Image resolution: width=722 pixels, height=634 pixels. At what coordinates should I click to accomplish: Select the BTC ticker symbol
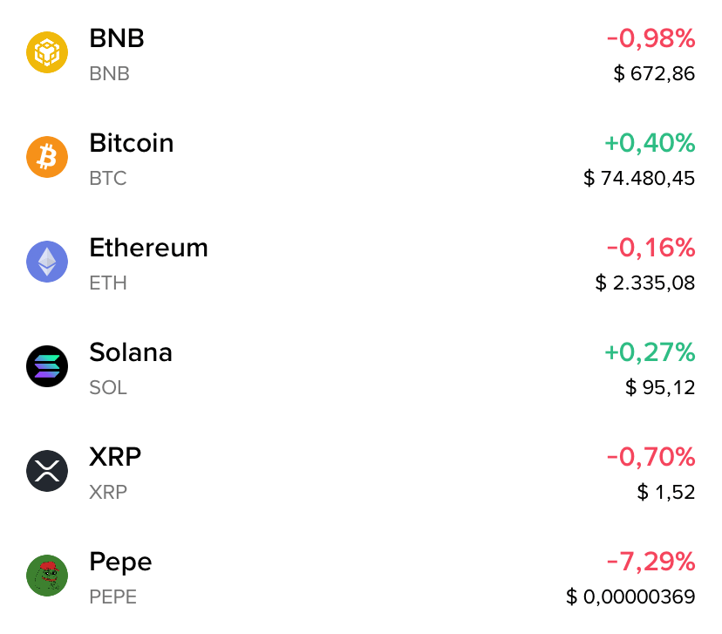108,178
